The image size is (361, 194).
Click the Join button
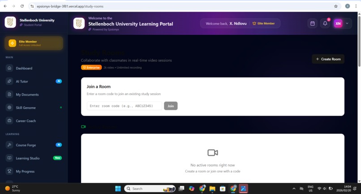coord(171,106)
